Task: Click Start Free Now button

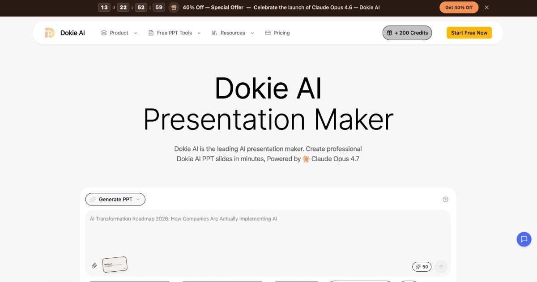Action: click(x=469, y=33)
